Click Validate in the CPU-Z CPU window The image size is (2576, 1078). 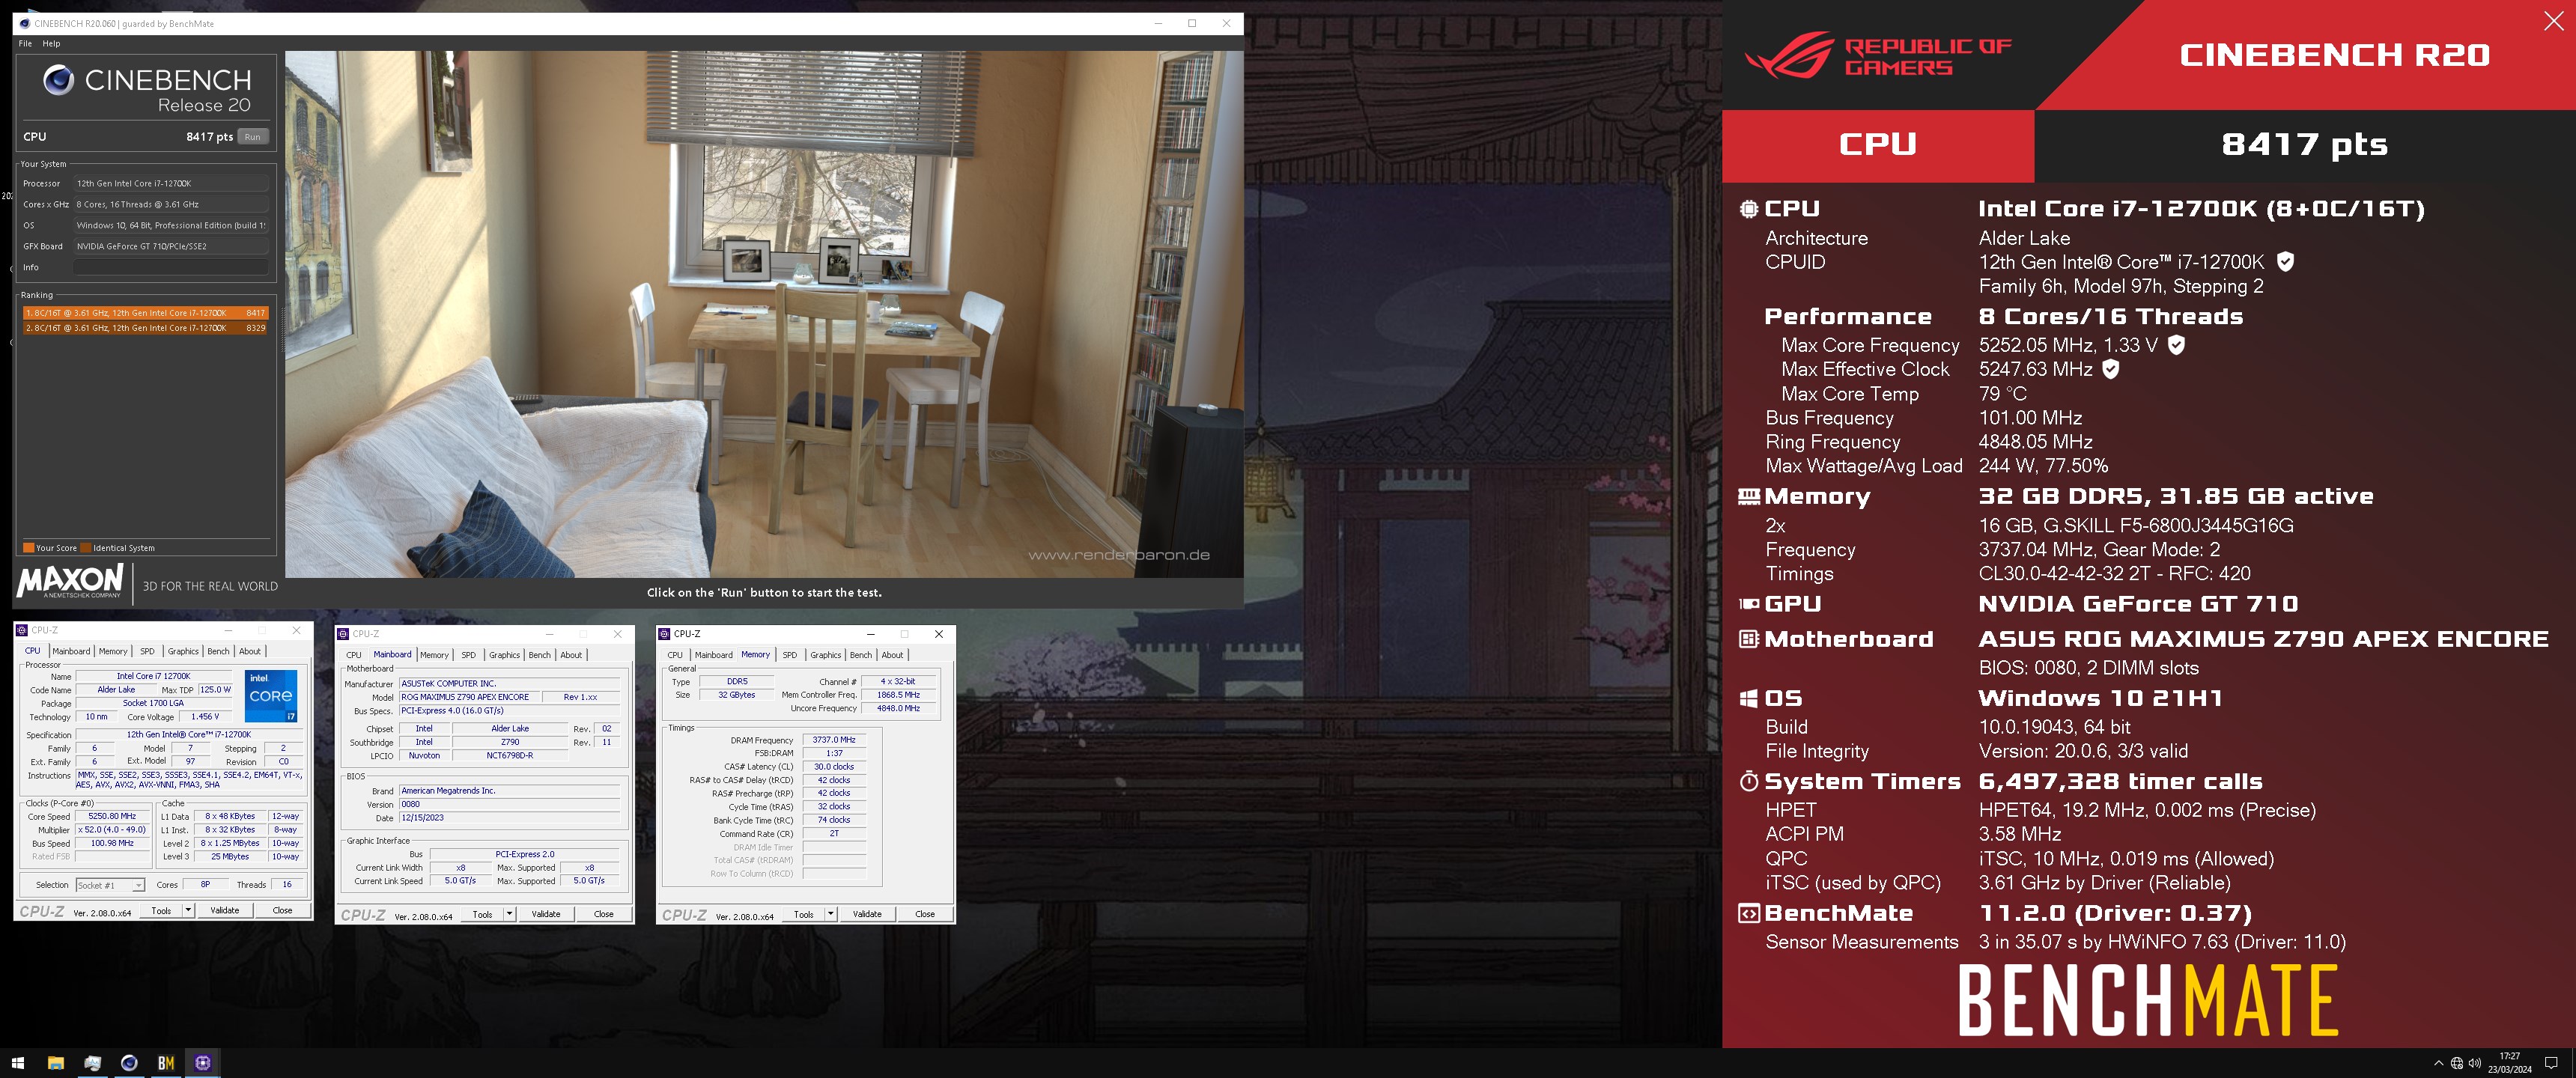[225, 910]
